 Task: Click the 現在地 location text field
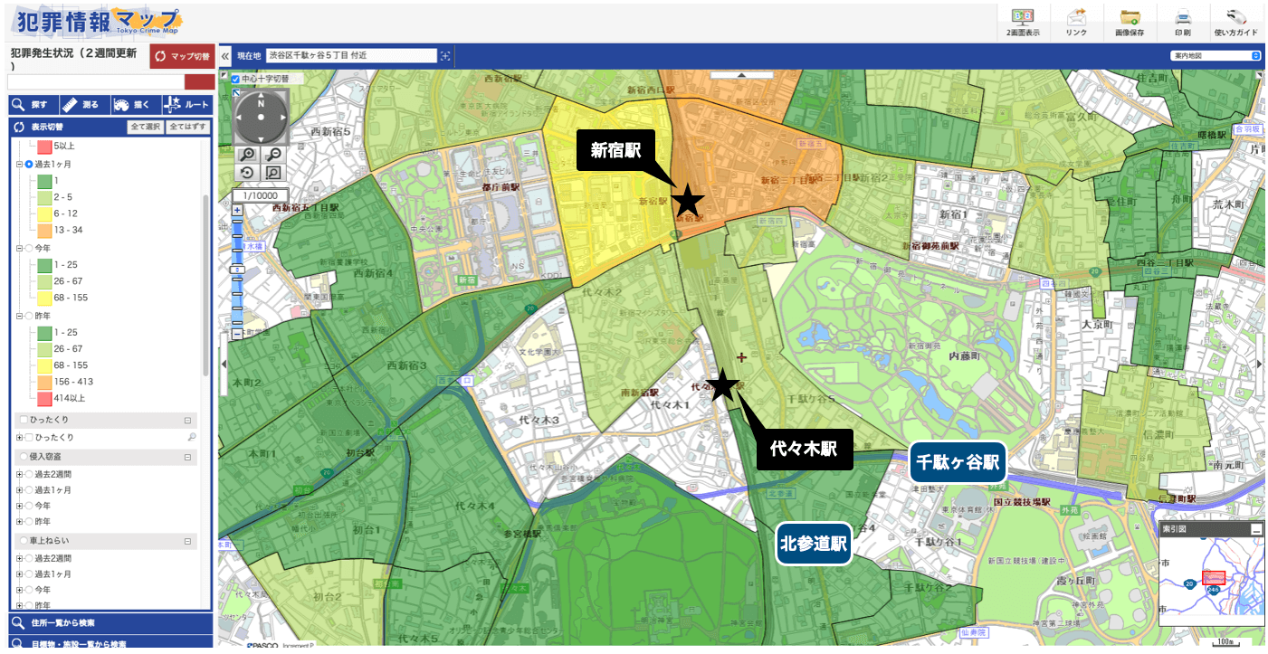[351, 56]
